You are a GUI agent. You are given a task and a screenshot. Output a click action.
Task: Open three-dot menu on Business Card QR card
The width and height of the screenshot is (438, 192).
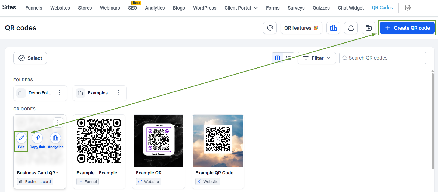[x=58, y=122]
